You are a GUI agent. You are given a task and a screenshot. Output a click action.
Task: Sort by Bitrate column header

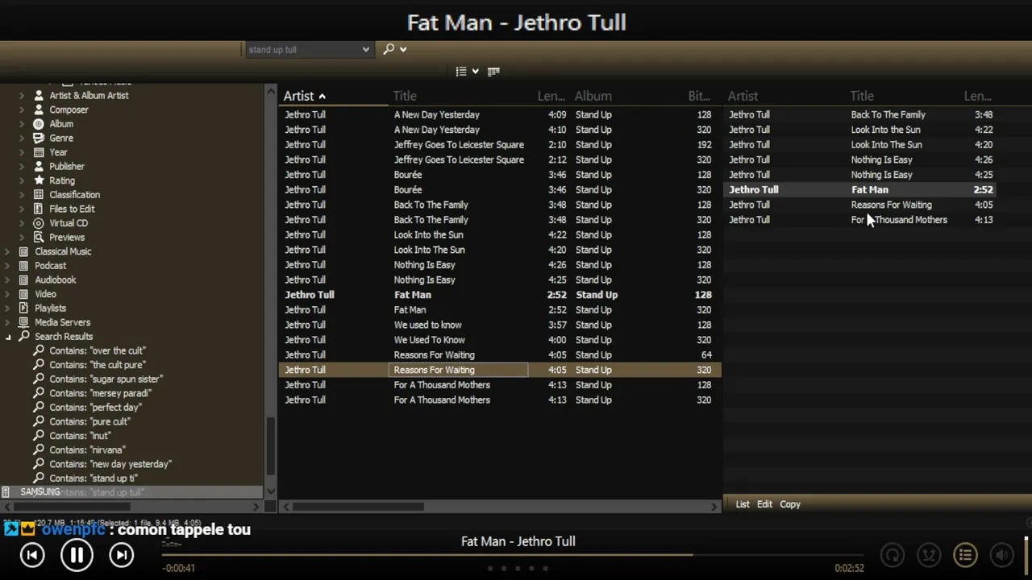[699, 96]
